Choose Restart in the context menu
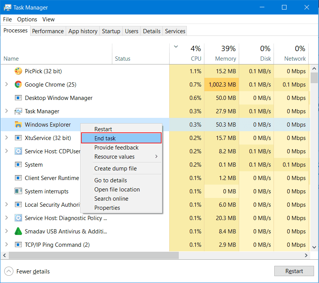 (121, 129)
